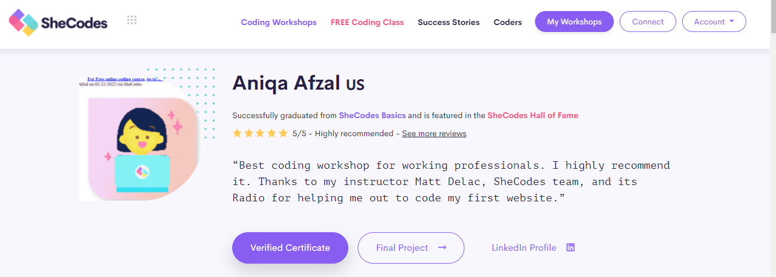Open the Coders navigation item
This screenshot has height=277, width=776.
click(508, 22)
